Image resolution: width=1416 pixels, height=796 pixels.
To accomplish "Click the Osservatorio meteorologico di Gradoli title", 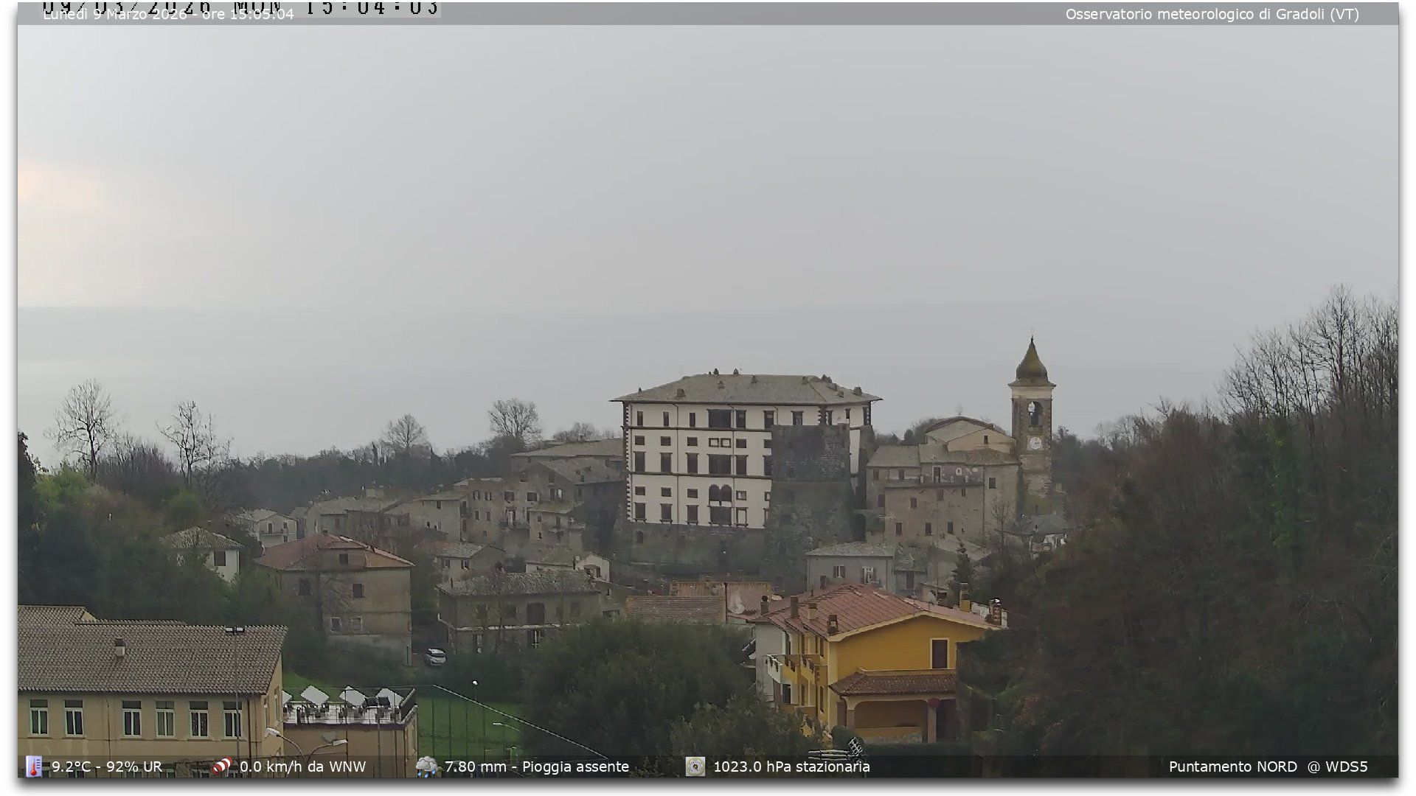I will pos(1212,14).
